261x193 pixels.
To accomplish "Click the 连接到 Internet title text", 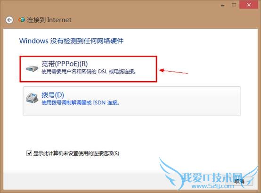I will [x=49, y=20].
